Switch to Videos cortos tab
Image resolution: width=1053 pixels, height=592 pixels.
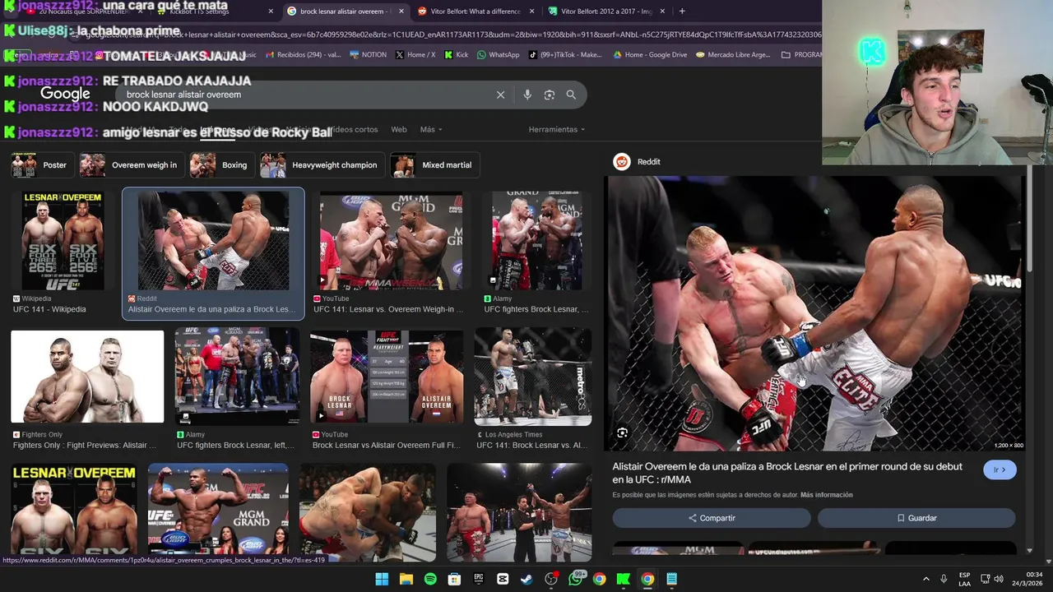tap(354, 129)
